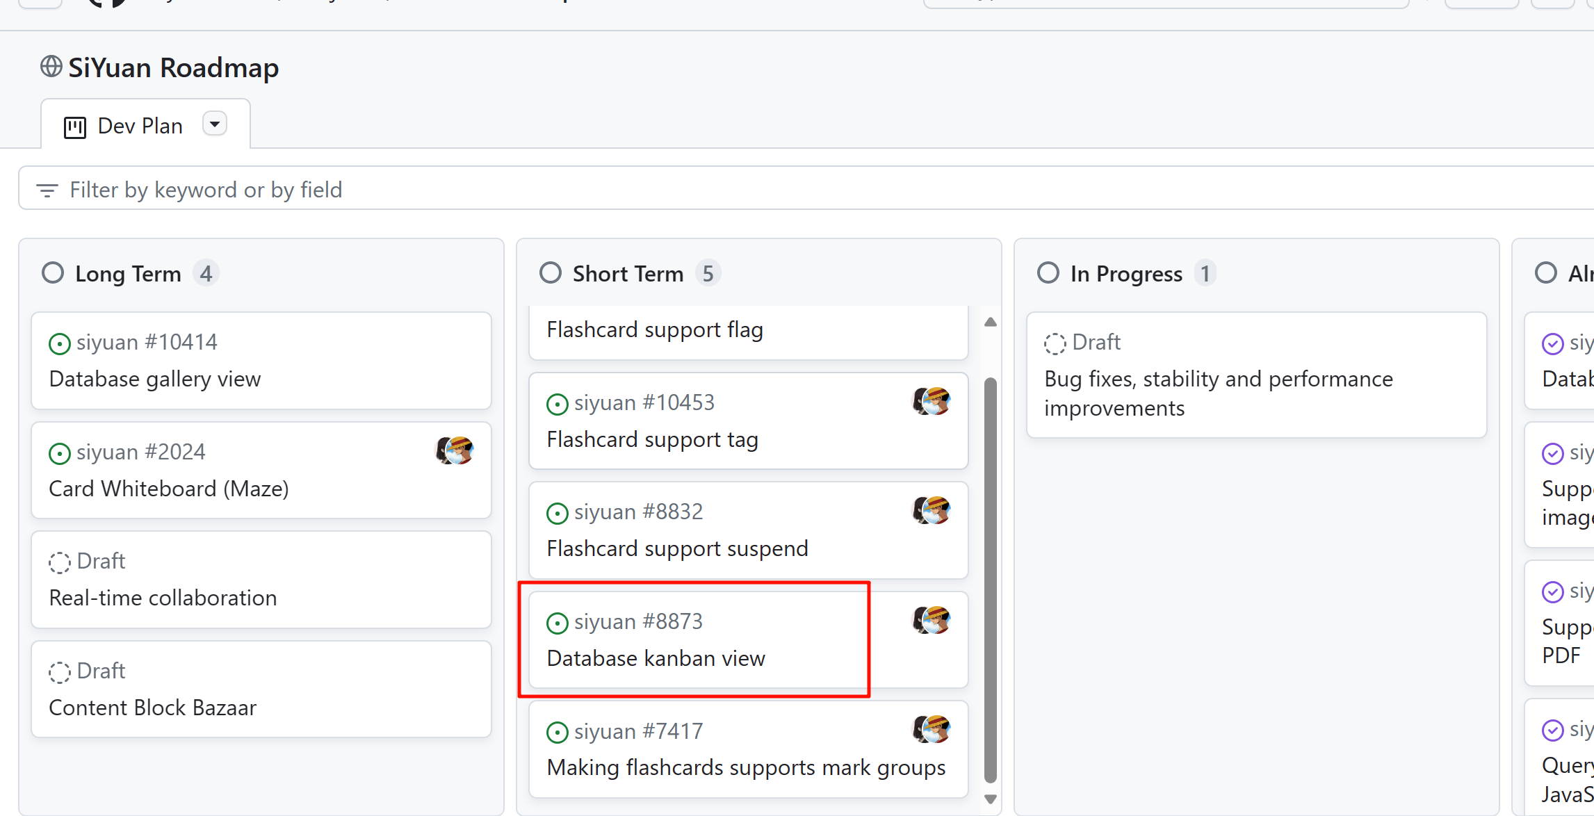This screenshot has width=1594, height=816.
Task: Click the draft icon on Real-time collaboration
Action: tap(60, 562)
